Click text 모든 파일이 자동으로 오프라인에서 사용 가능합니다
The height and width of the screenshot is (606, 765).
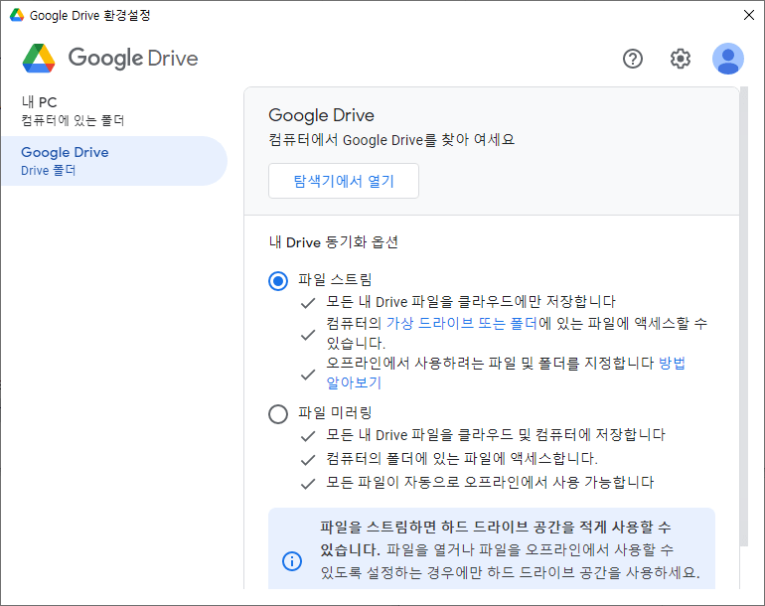pos(490,483)
